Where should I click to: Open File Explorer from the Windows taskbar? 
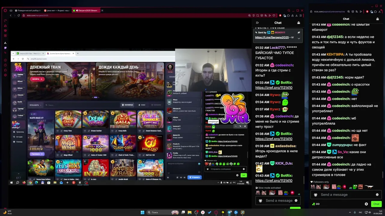click(190, 212)
